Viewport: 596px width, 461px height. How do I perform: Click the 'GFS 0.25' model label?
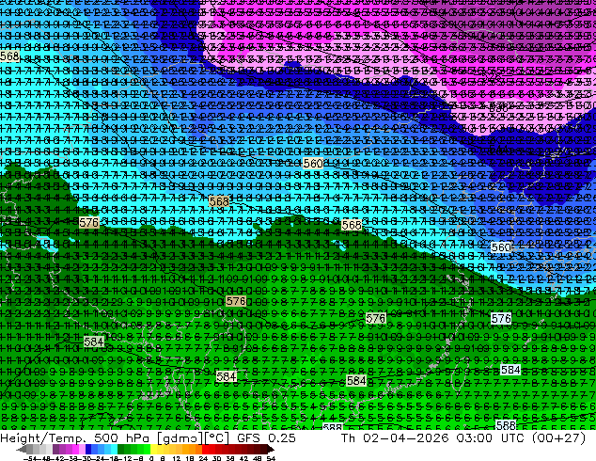[266, 438]
